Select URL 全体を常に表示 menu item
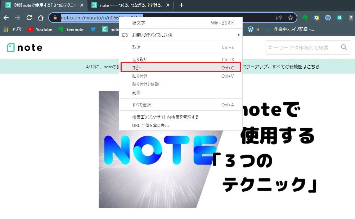Viewport: 355px width, 219px height. 181,126
